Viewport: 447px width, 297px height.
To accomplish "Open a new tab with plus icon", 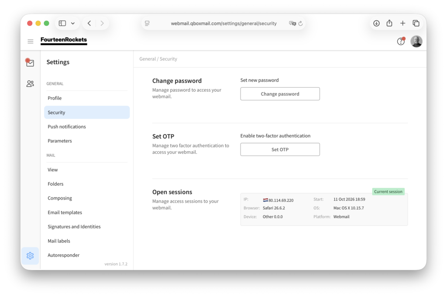I will pyautogui.click(x=402, y=24).
